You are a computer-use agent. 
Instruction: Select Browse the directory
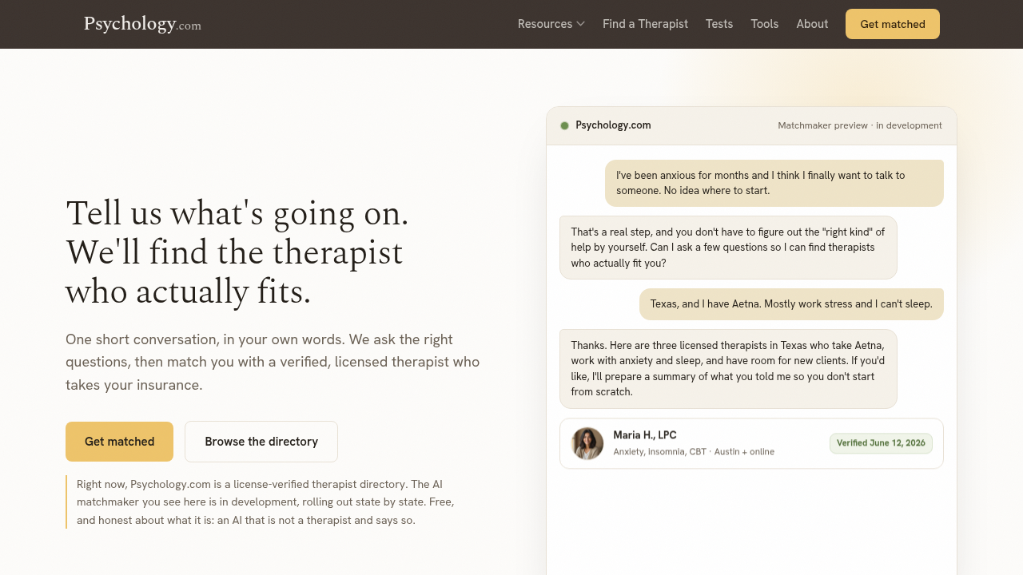(x=261, y=442)
